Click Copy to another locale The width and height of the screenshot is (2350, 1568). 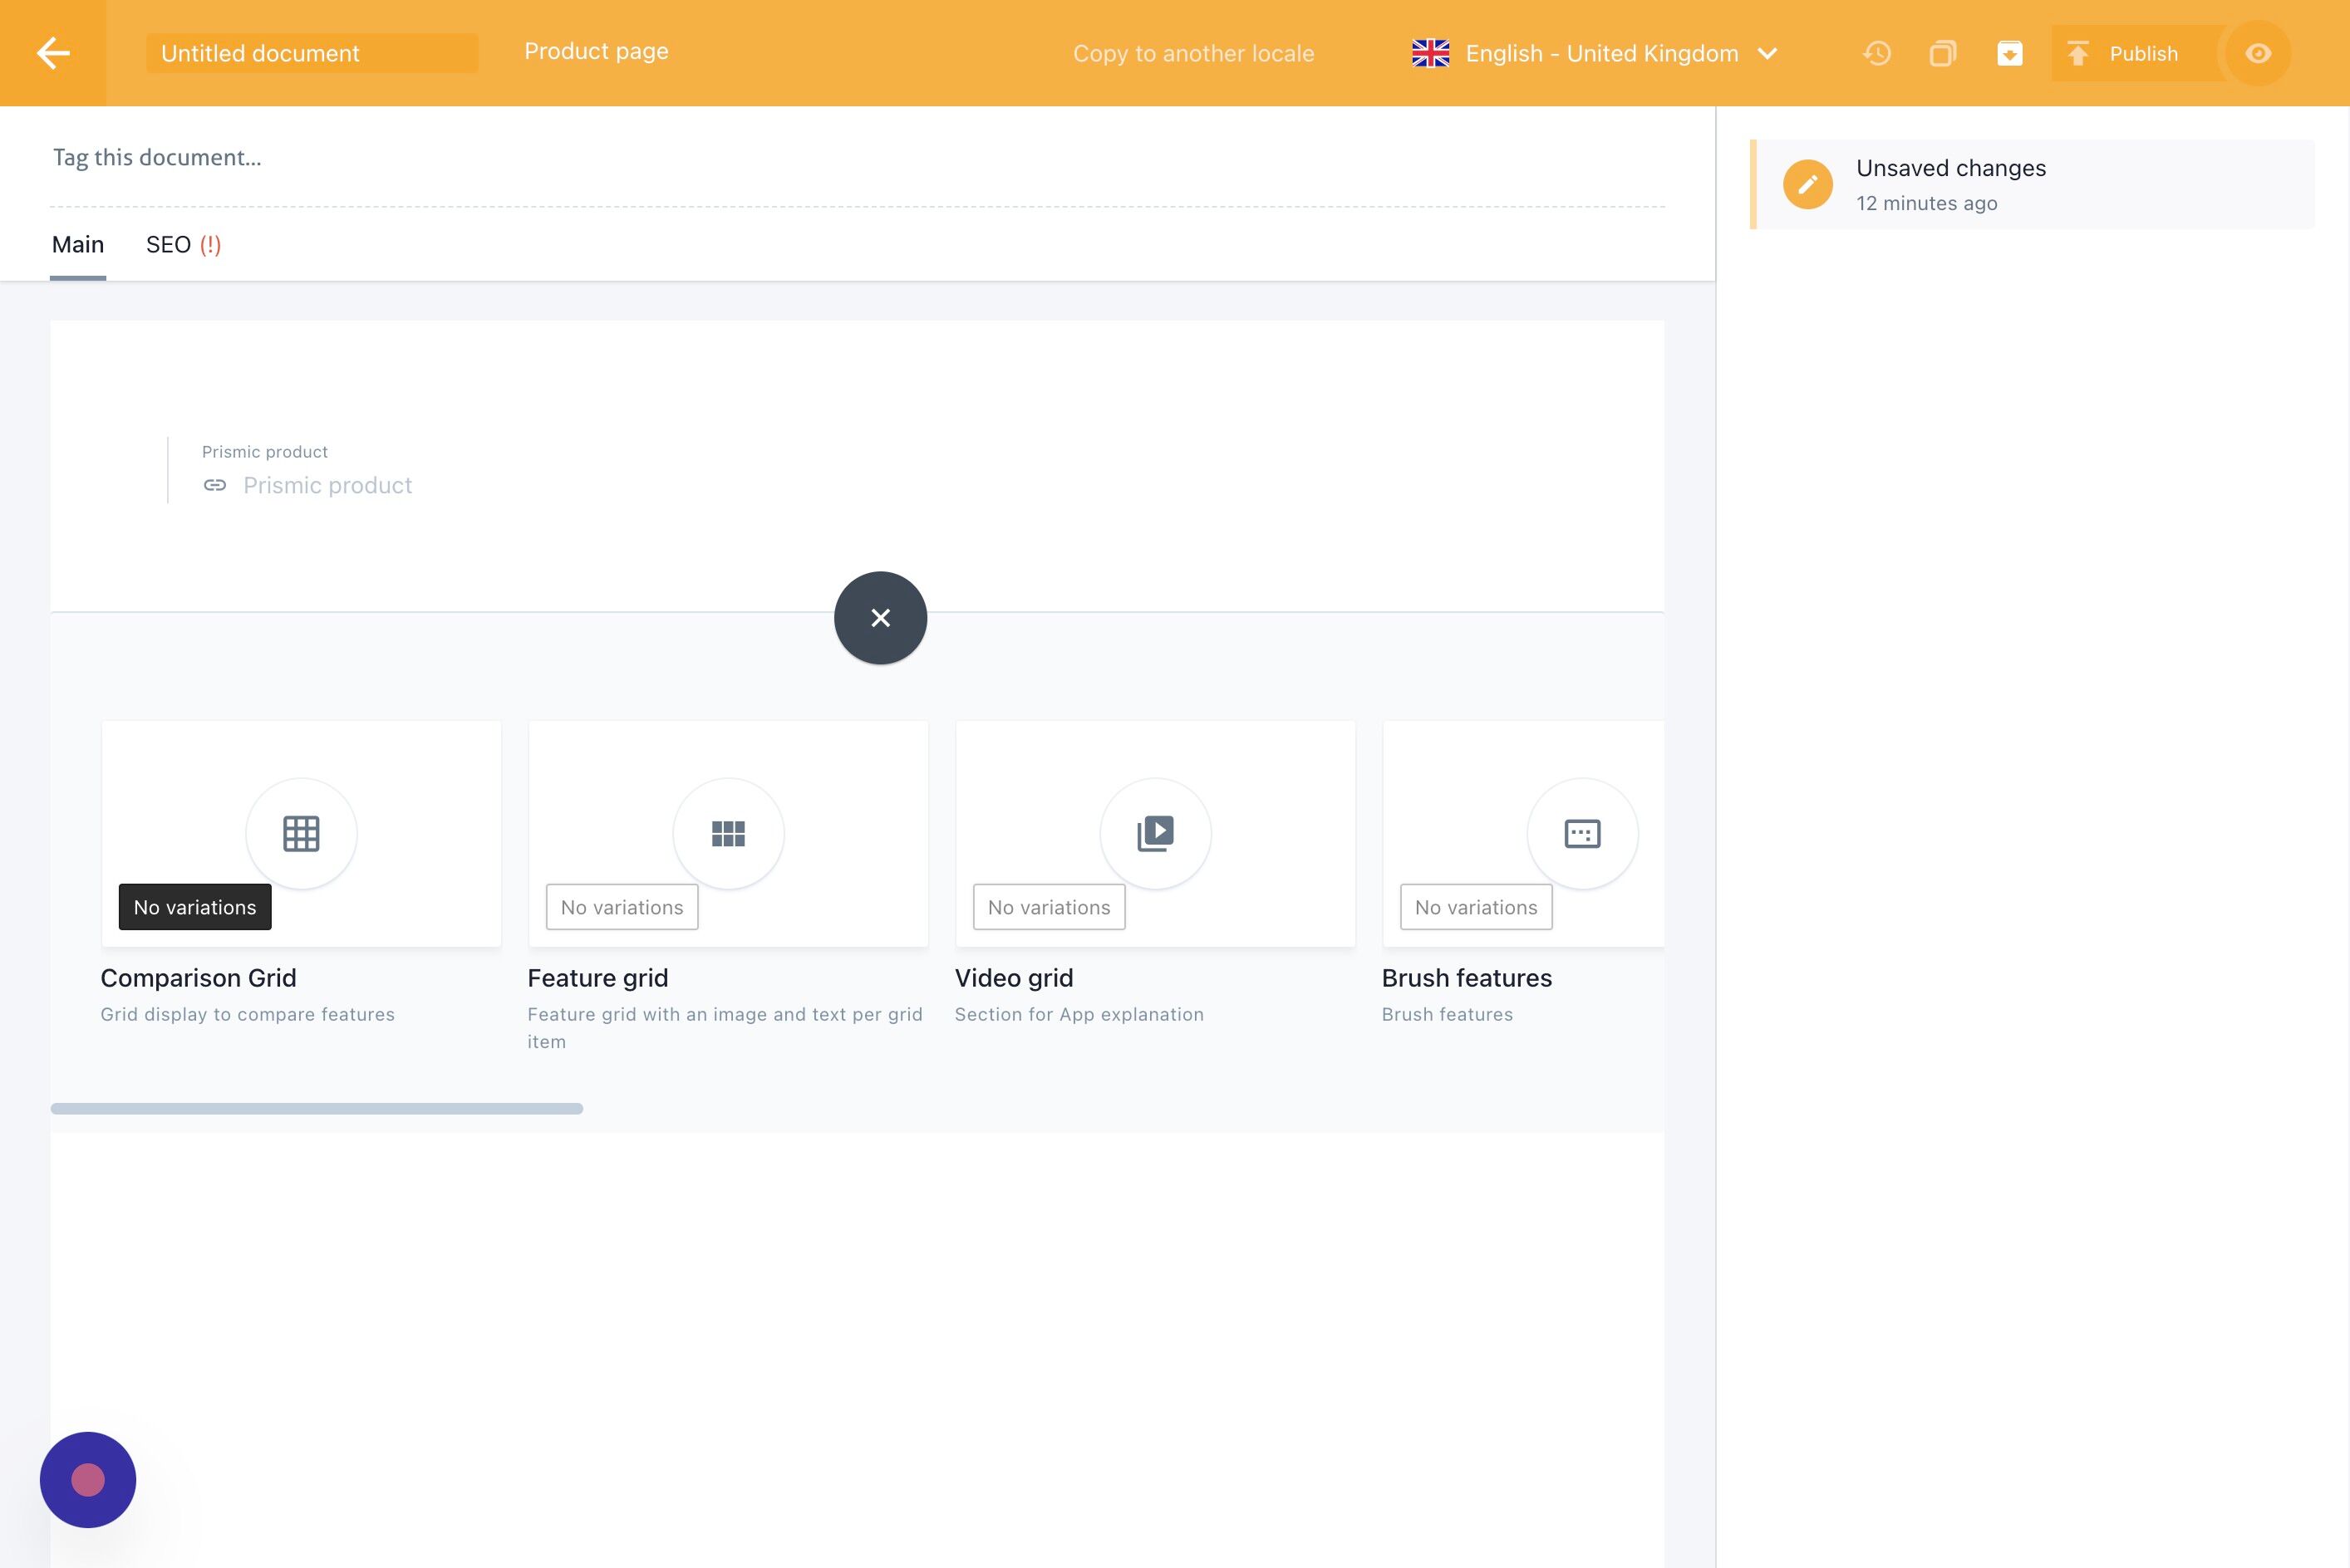pos(1192,53)
